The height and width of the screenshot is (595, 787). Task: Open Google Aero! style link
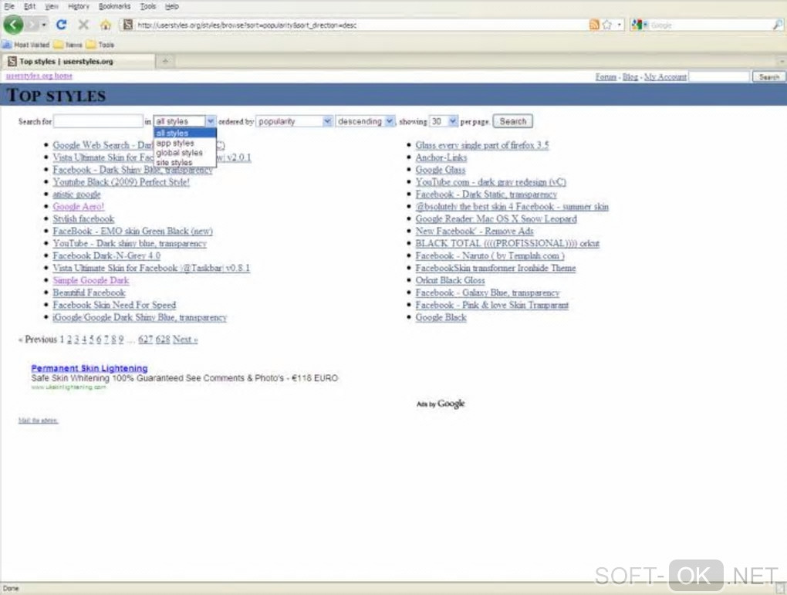[78, 206]
